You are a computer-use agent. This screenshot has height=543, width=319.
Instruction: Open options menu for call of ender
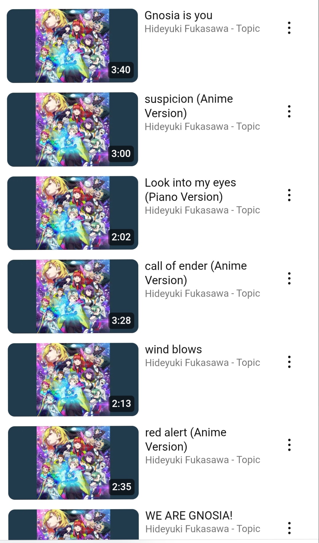[x=289, y=279]
